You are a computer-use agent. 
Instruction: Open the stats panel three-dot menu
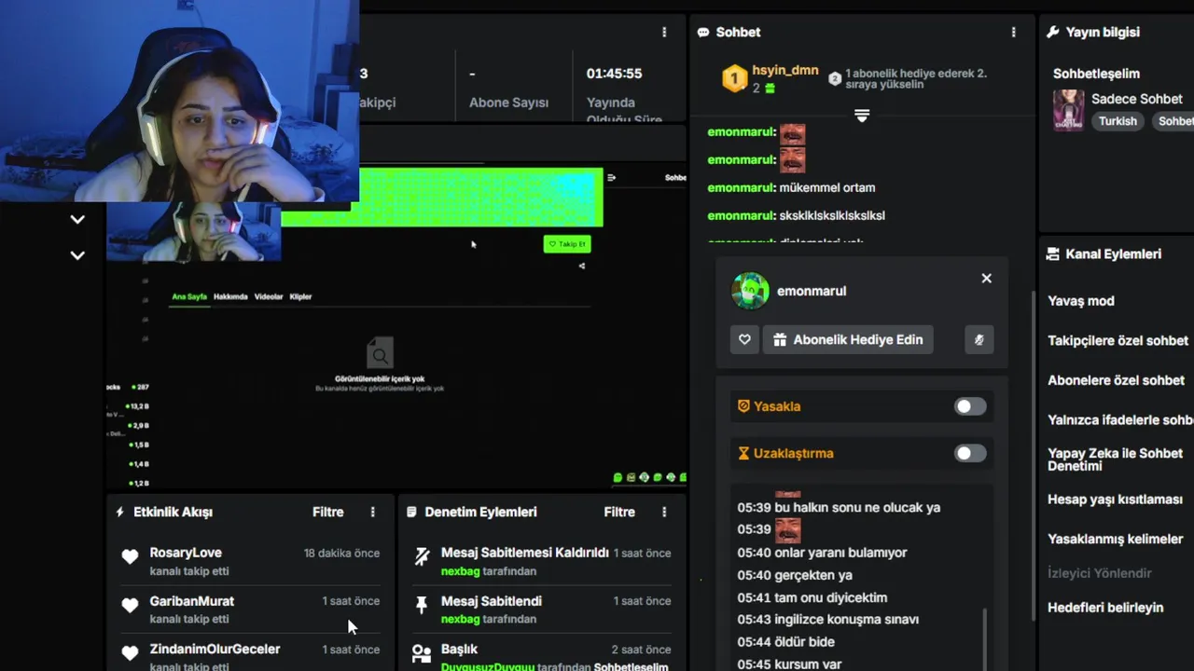(x=664, y=32)
